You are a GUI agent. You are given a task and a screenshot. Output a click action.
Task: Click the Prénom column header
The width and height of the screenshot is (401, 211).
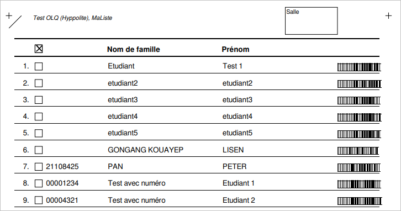(235, 49)
